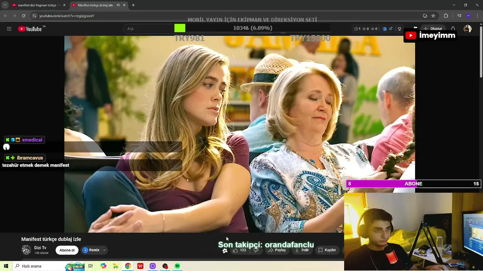The image size is (483, 271).
Task: Open the Dizi Tv channel name
Action: click(40, 248)
